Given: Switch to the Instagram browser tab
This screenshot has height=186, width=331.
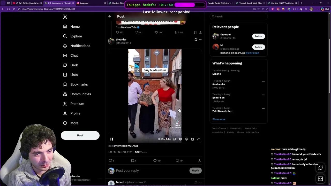Looking at the screenshot, I should (x=91, y=3).
